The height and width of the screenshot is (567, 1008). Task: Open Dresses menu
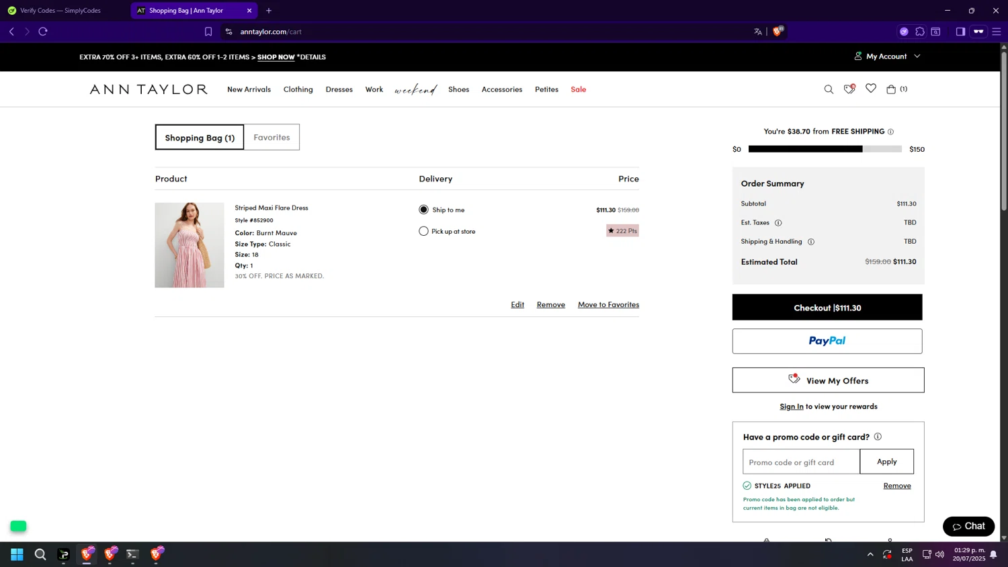tap(339, 89)
